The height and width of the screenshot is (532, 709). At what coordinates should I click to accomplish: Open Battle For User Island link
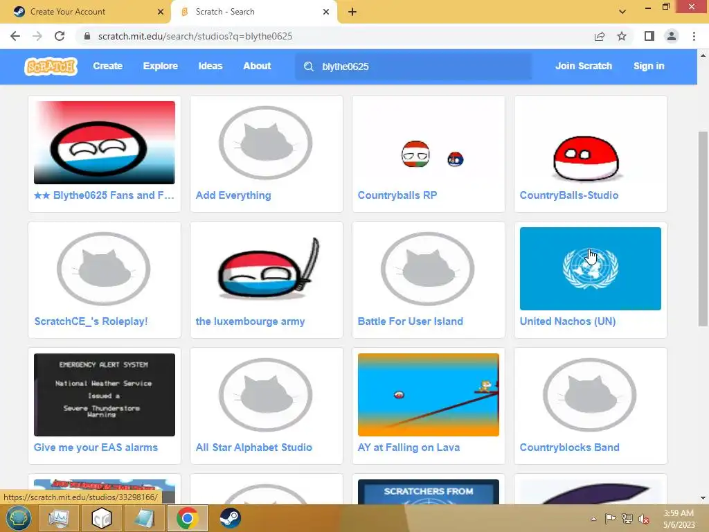tap(410, 321)
